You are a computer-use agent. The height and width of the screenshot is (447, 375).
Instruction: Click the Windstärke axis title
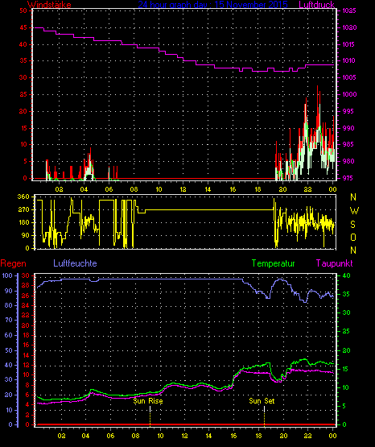point(49,5)
